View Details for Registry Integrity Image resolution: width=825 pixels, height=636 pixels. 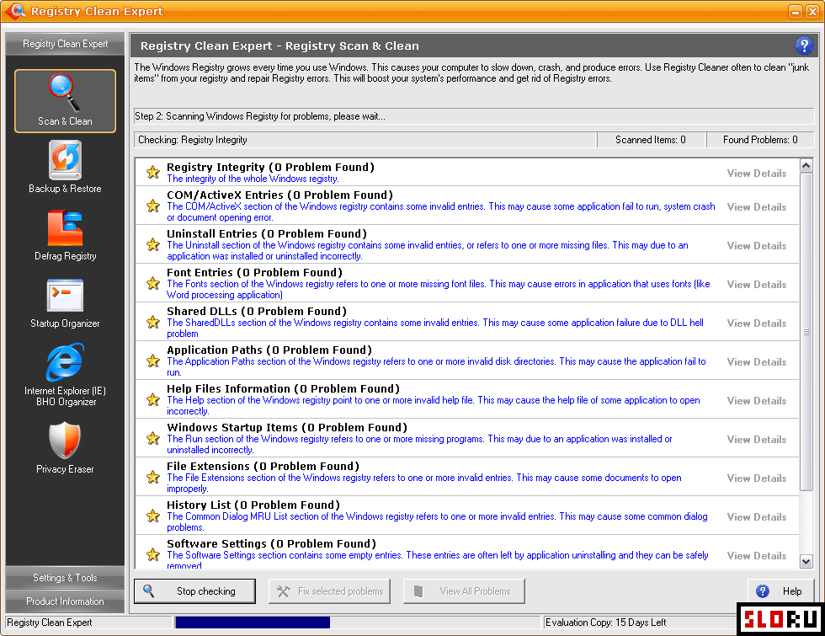click(757, 174)
